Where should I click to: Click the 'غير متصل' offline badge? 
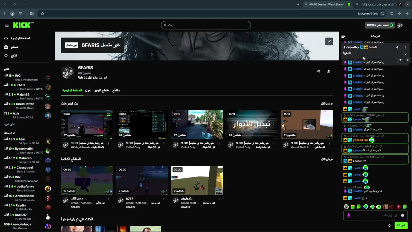click(71, 45)
